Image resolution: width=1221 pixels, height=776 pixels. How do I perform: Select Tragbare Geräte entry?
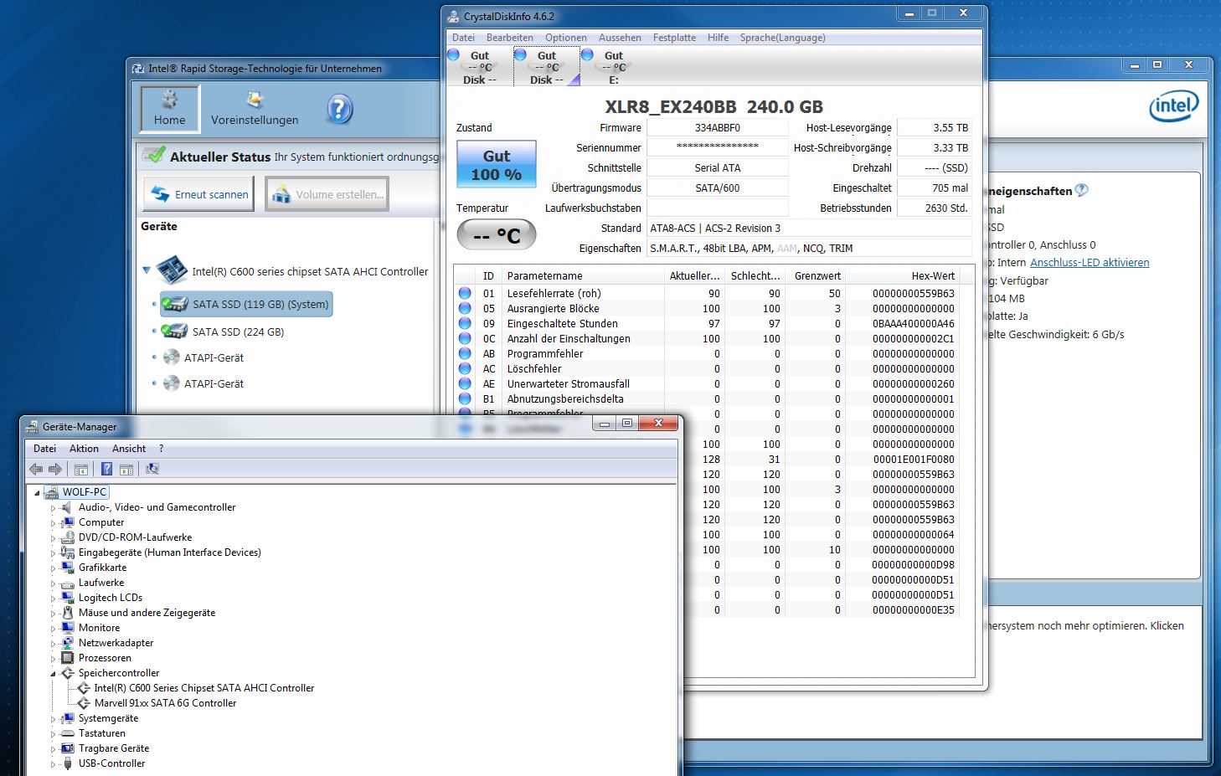pos(114,748)
